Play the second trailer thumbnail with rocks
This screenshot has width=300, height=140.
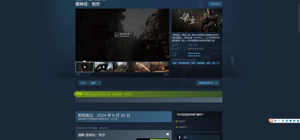pyautogui.click(x=104, y=67)
